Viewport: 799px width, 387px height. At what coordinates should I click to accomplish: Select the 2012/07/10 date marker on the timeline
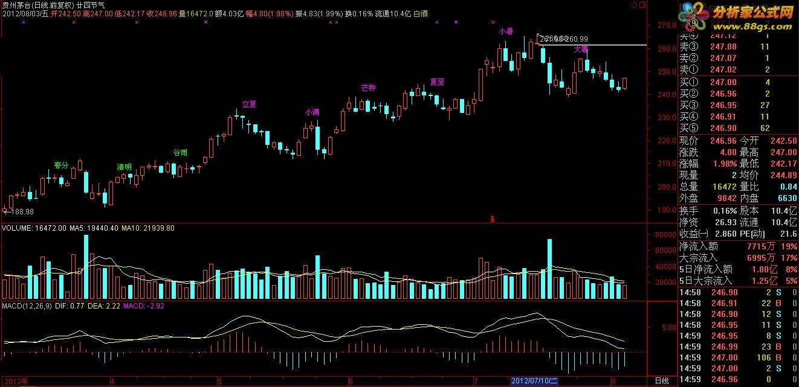point(535,381)
